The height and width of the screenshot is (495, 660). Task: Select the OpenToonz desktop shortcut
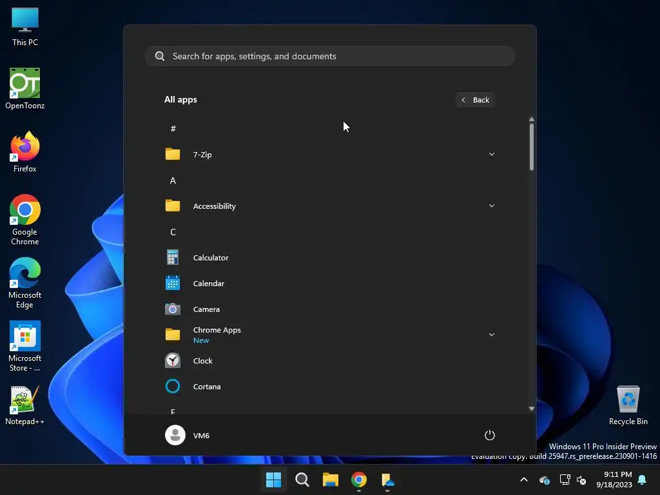tap(25, 89)
